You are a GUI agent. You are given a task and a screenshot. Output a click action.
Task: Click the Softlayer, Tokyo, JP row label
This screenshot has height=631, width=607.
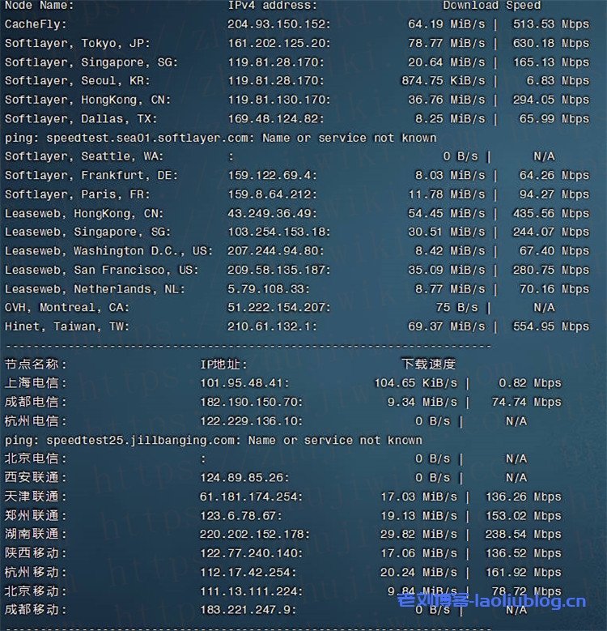(77, 44)
